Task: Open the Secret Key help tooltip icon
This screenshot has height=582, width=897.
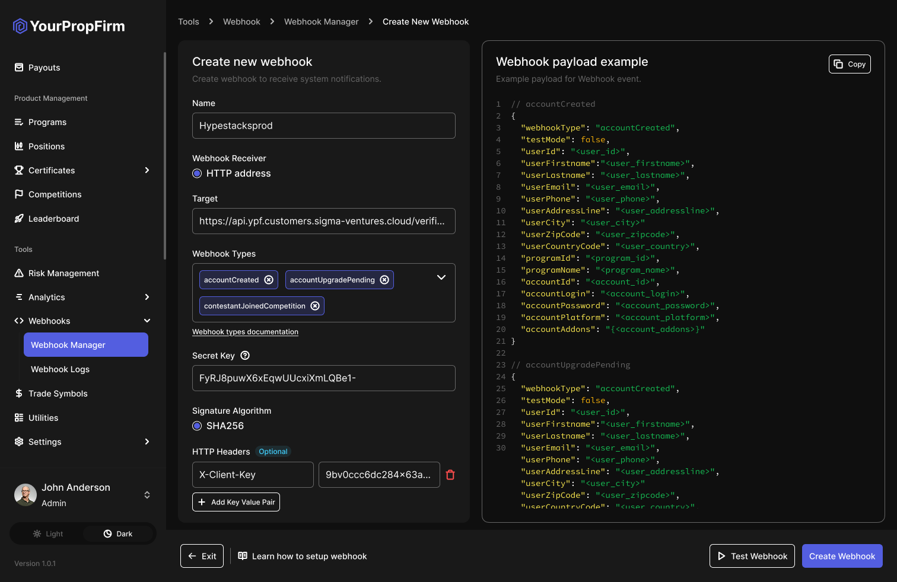Action: (x=245, y=356)
